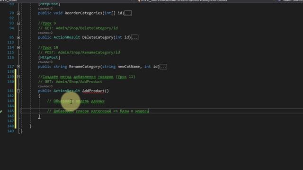Click the newCatName parameter in RenameCategory
Viewport: 303px width, 170px height.
tap(129, 67)
